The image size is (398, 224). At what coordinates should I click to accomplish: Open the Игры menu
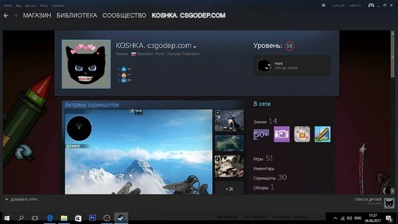point(44,6)
